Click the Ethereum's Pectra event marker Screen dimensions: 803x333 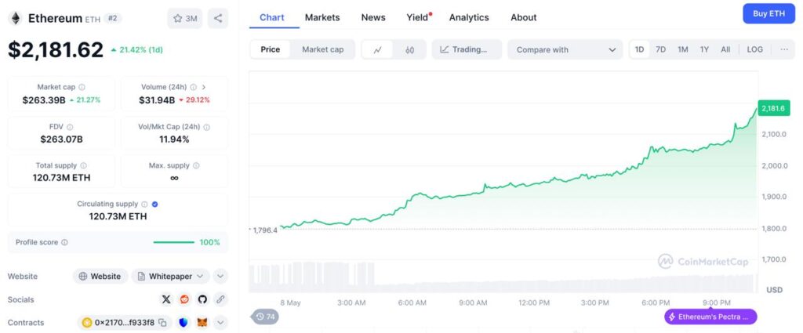click(x=710, y=317)
